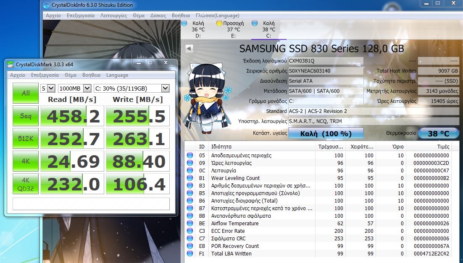
Task: Click status orb of attribute 05 row
Action: (190, 155)
